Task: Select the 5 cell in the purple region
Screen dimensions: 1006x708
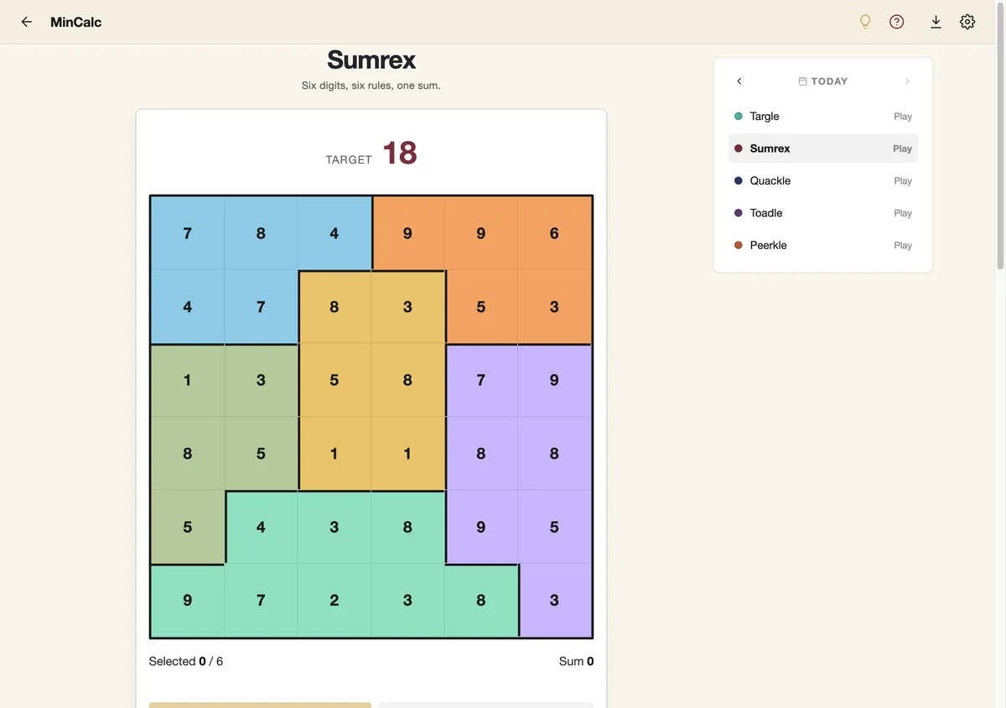Action: pyautogui.click(x=554, y=527)
